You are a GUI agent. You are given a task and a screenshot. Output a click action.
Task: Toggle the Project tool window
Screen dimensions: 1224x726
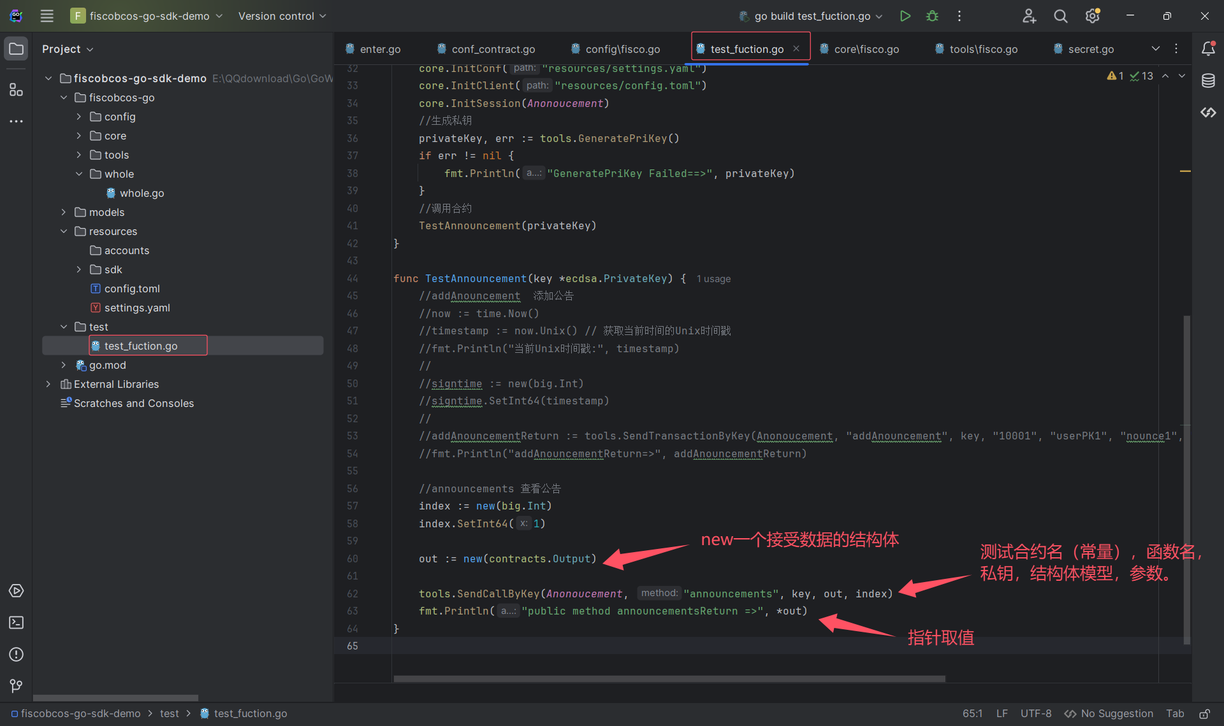click(x=16, y=49)
